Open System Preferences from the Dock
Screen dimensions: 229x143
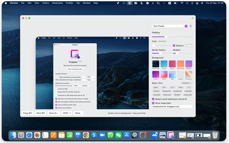pos(143,135)
